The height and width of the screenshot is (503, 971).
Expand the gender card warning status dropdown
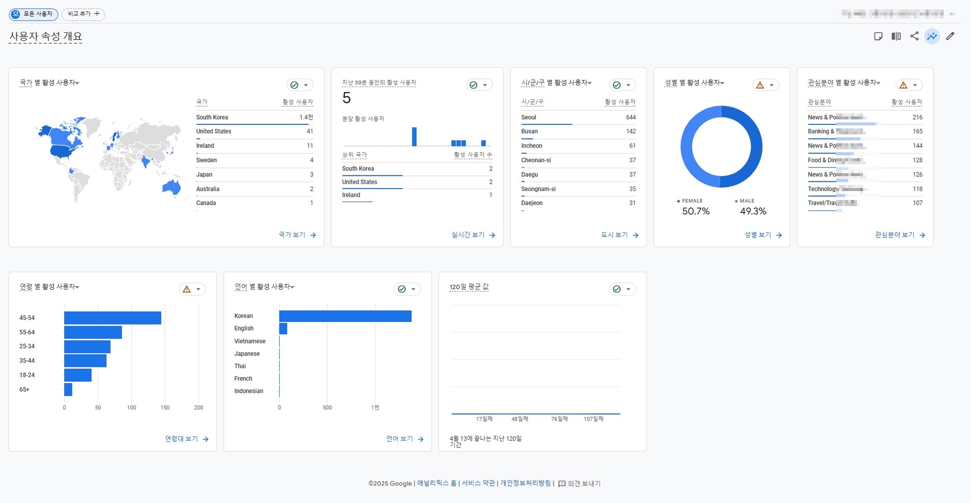(x=766, y=85)
